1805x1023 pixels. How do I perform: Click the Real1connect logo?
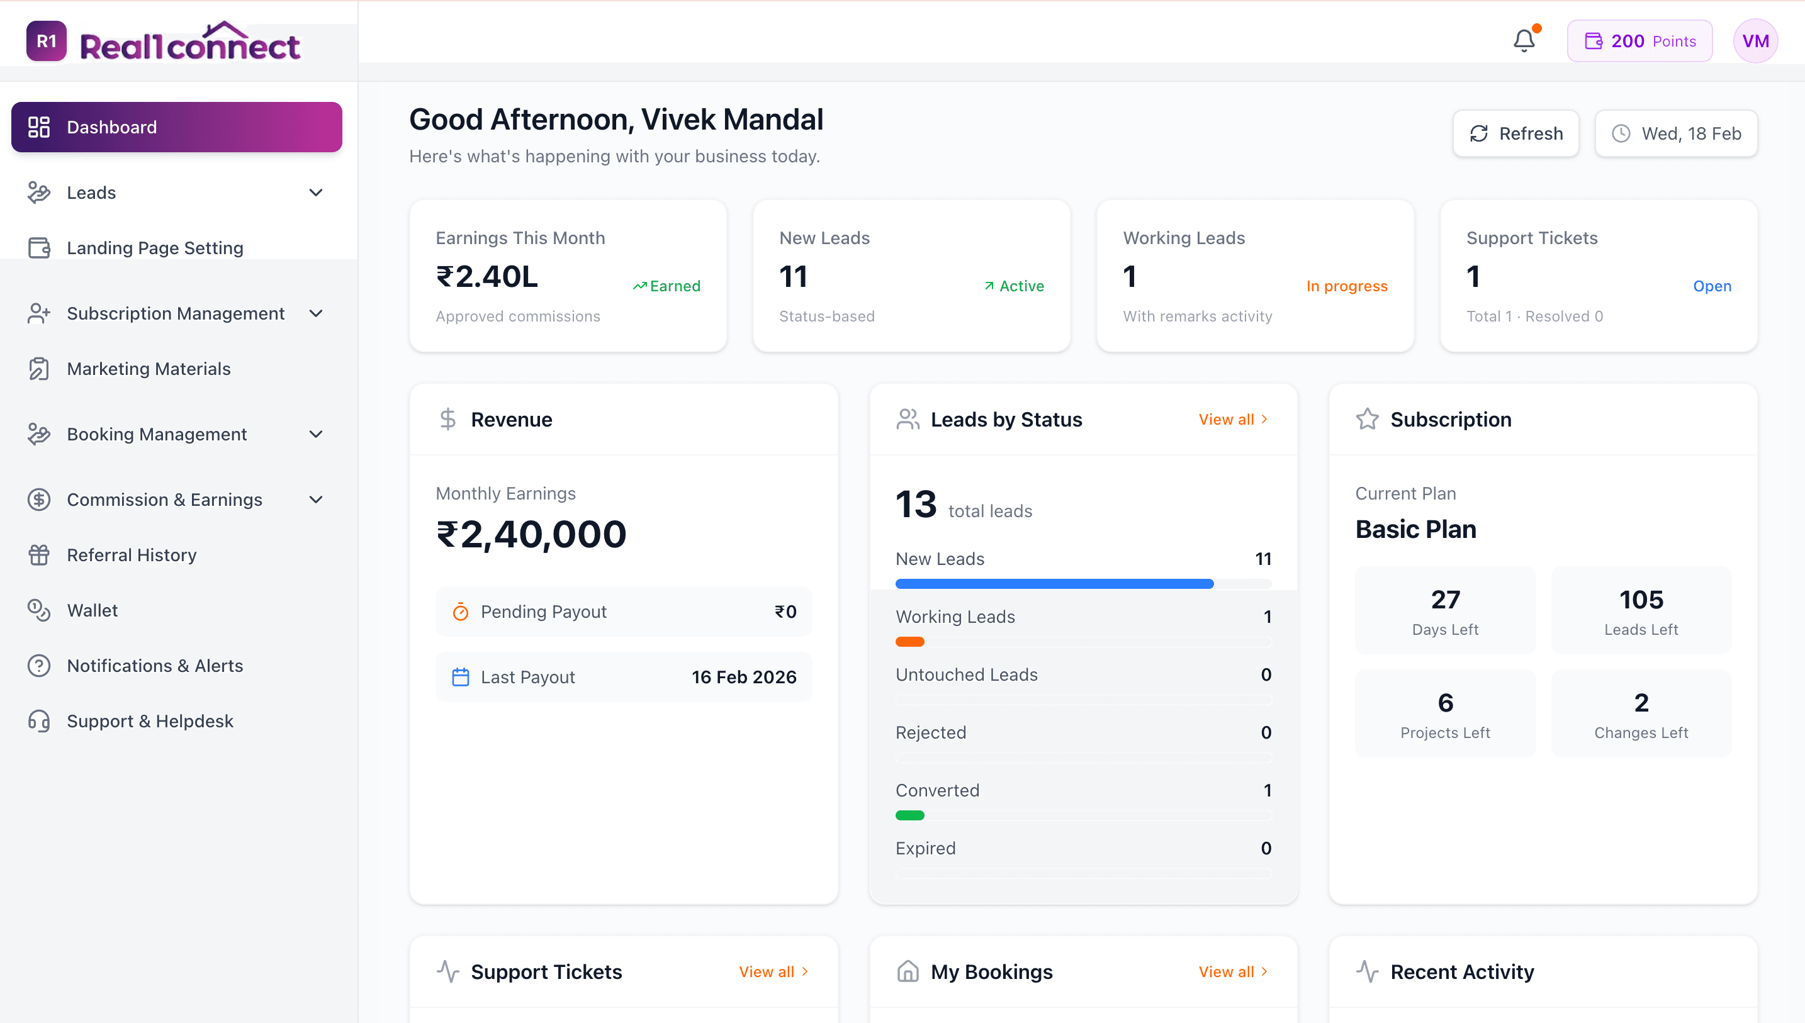[164, 41]
